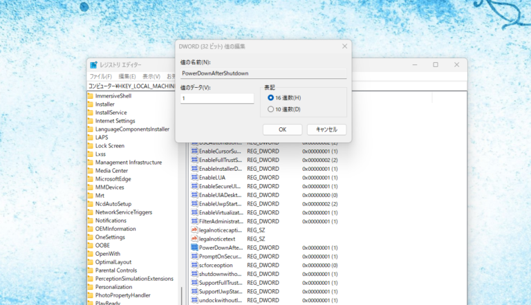Screen dimensions: 531x305
Task: Click the EnableLUA DWORD value icon
Action: point(194,177)
